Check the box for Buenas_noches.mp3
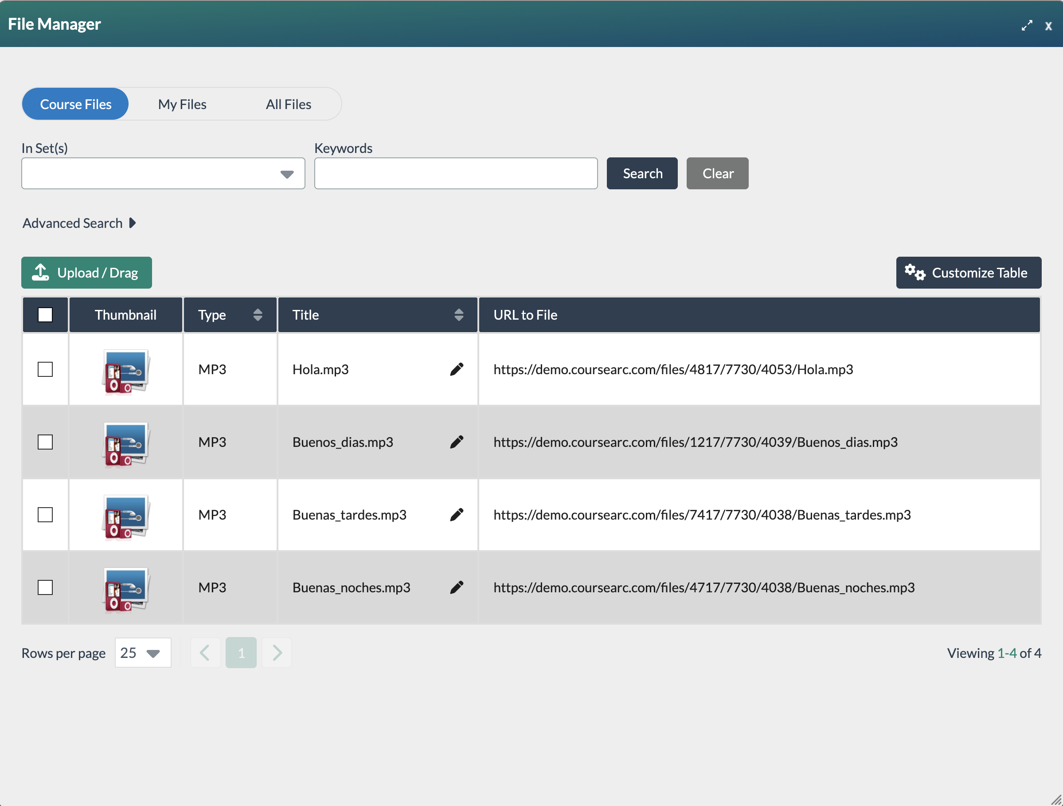Screen dimensions: 1063x806 pos(45,587)
